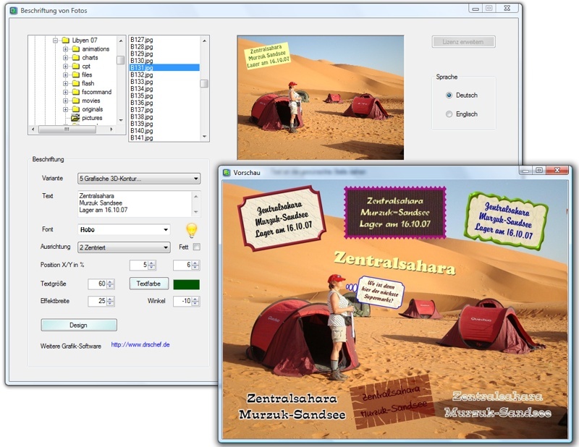Open the Variante dropdown

[x=139, y=179]
